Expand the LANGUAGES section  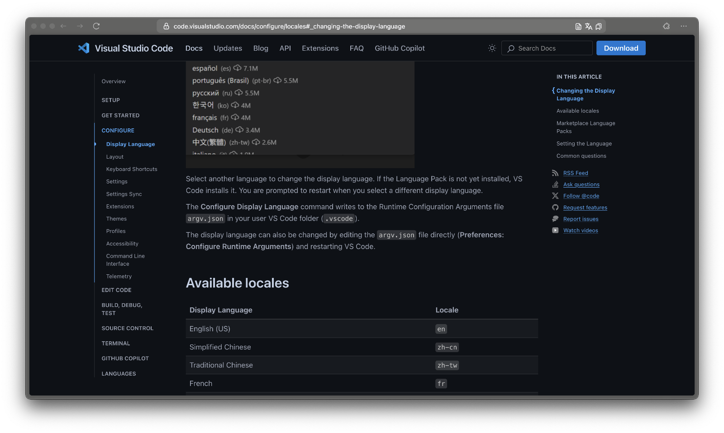[119, 373]
